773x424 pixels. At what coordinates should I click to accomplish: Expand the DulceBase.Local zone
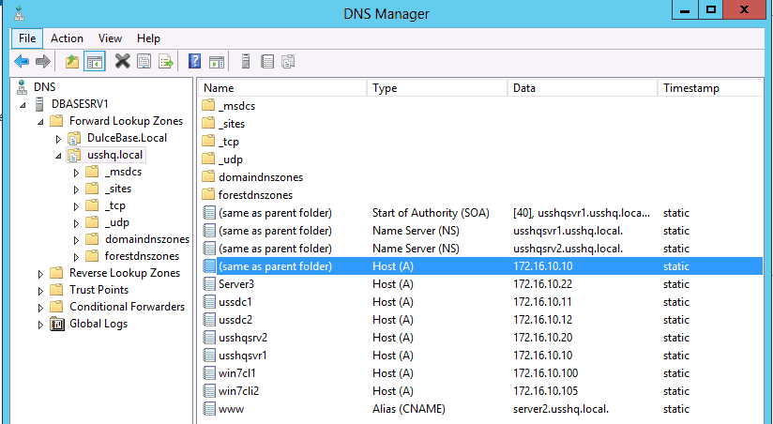[59, 139]
